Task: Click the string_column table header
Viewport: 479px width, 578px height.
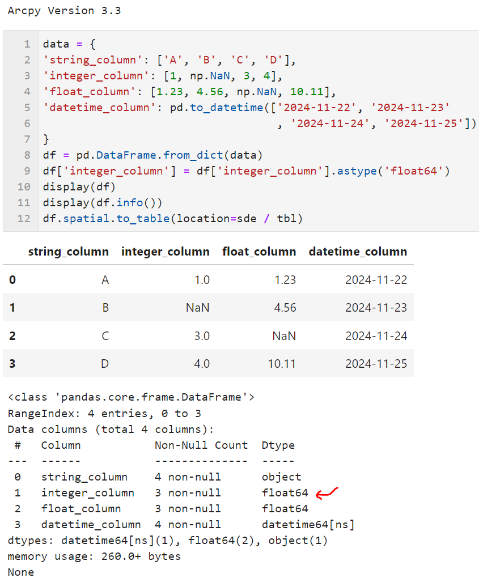Action: [68, 252]
